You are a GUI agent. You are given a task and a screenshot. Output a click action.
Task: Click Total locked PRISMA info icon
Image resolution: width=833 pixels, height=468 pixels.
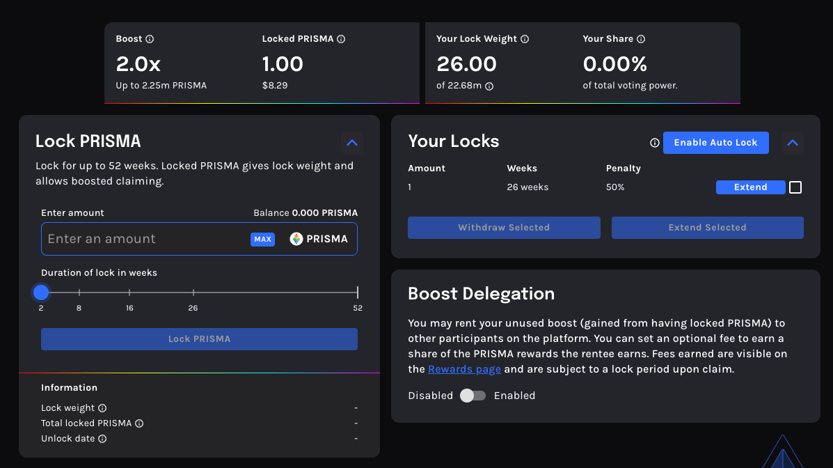[139, 423]
